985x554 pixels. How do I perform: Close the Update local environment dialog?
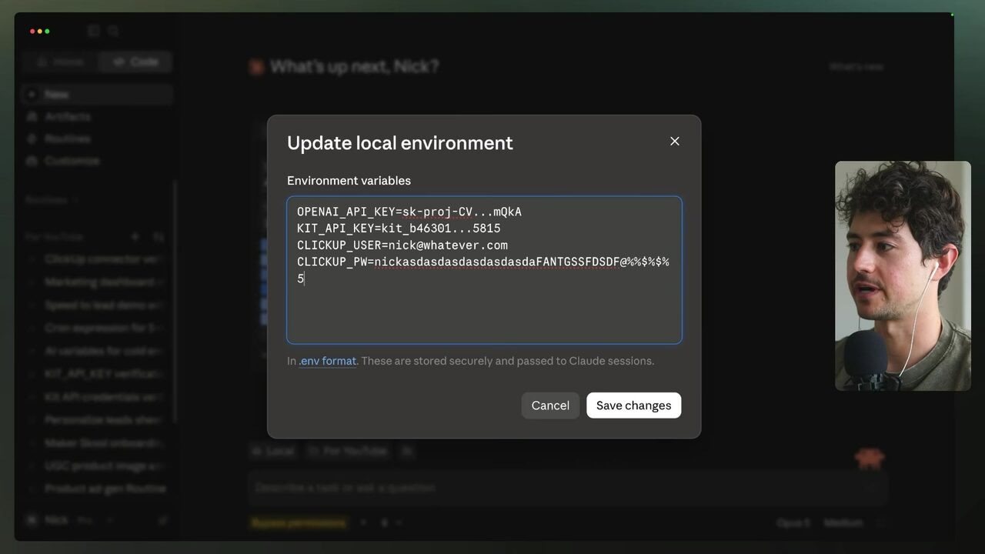click(675, 142)
